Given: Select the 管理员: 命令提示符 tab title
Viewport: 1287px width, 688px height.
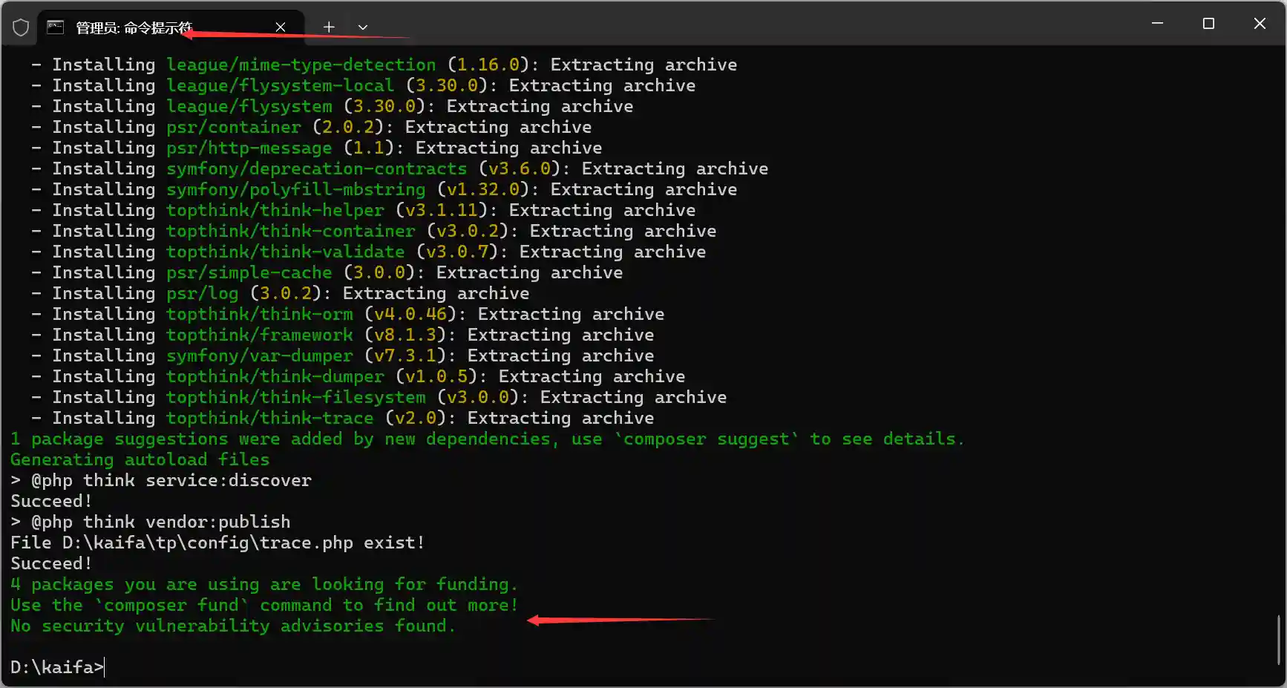Looking at the screenshot, I should [134, 27].
